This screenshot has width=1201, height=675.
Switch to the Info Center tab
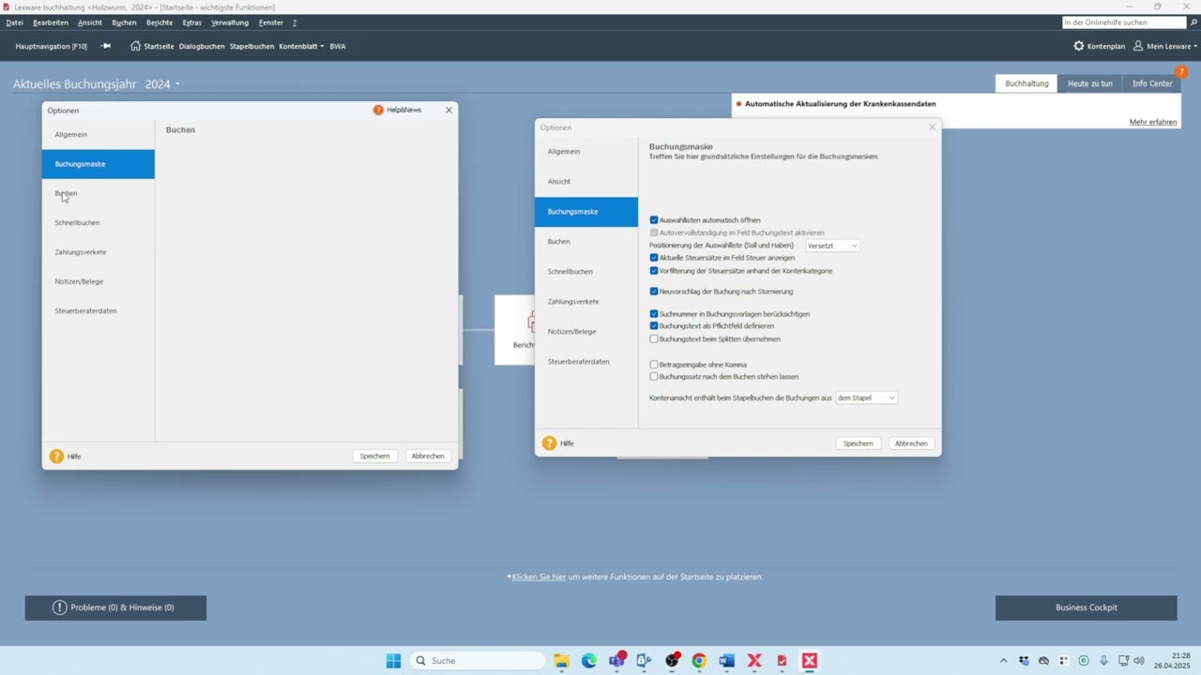coord(1152,83)
